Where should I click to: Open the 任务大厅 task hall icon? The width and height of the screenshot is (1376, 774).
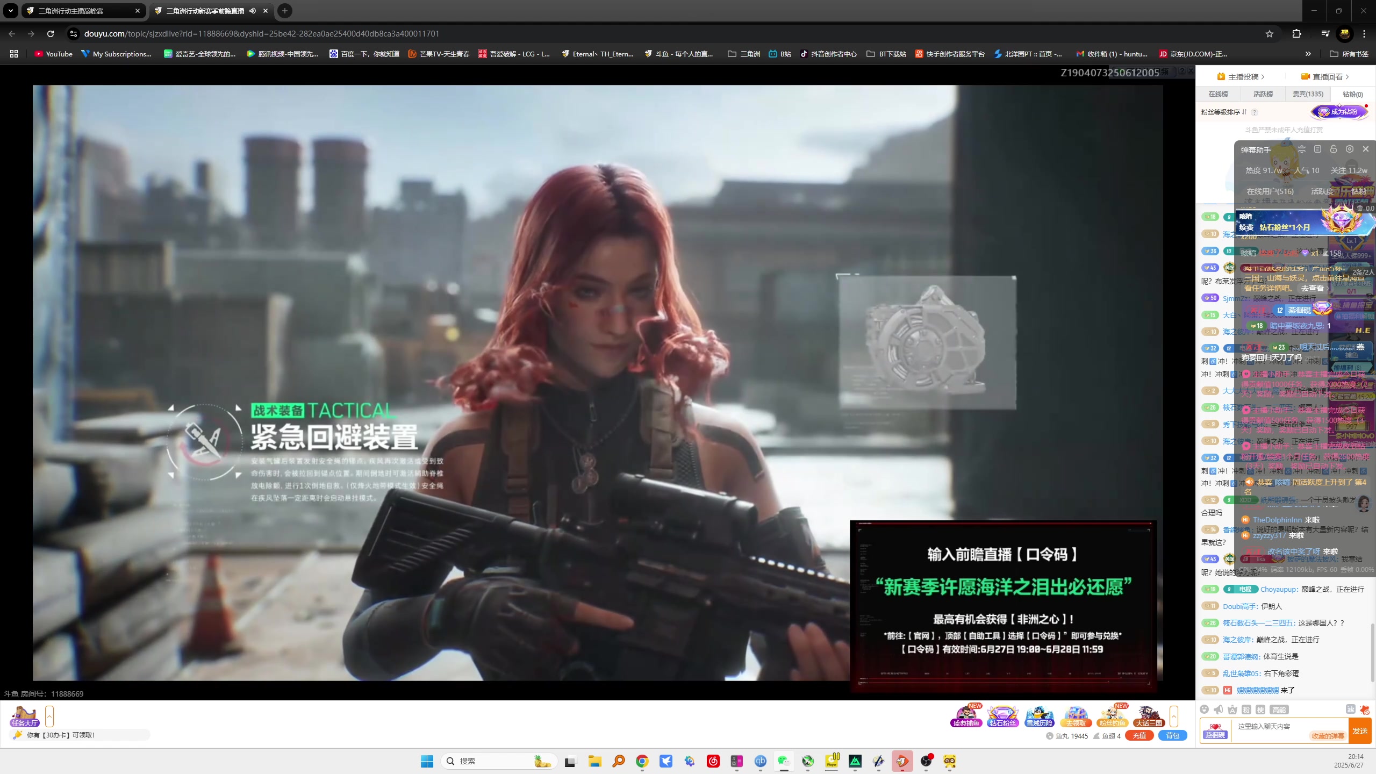(x=24, y=716)
